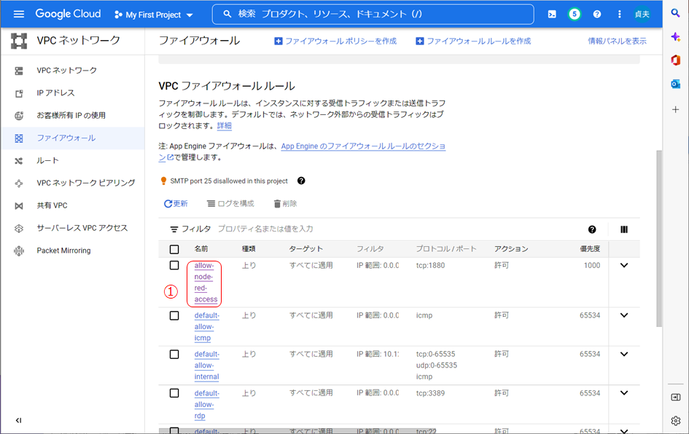Viewport: 689px width, 434px height.
Task: Open Packet Mirroring in sidebar
Action: coord(63,250)
